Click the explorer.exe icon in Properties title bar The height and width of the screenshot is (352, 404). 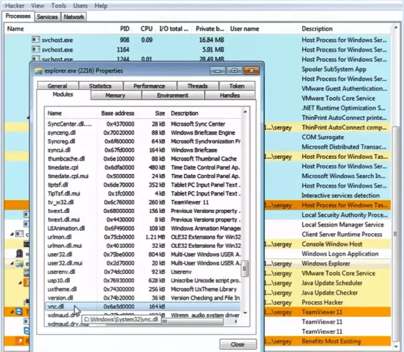click(39, 71)
